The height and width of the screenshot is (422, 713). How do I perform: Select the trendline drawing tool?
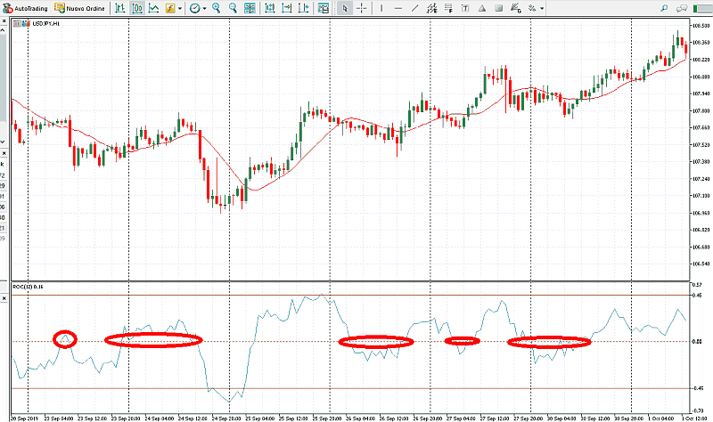(415, 8)
